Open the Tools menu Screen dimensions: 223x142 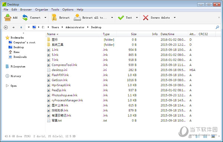55,10
